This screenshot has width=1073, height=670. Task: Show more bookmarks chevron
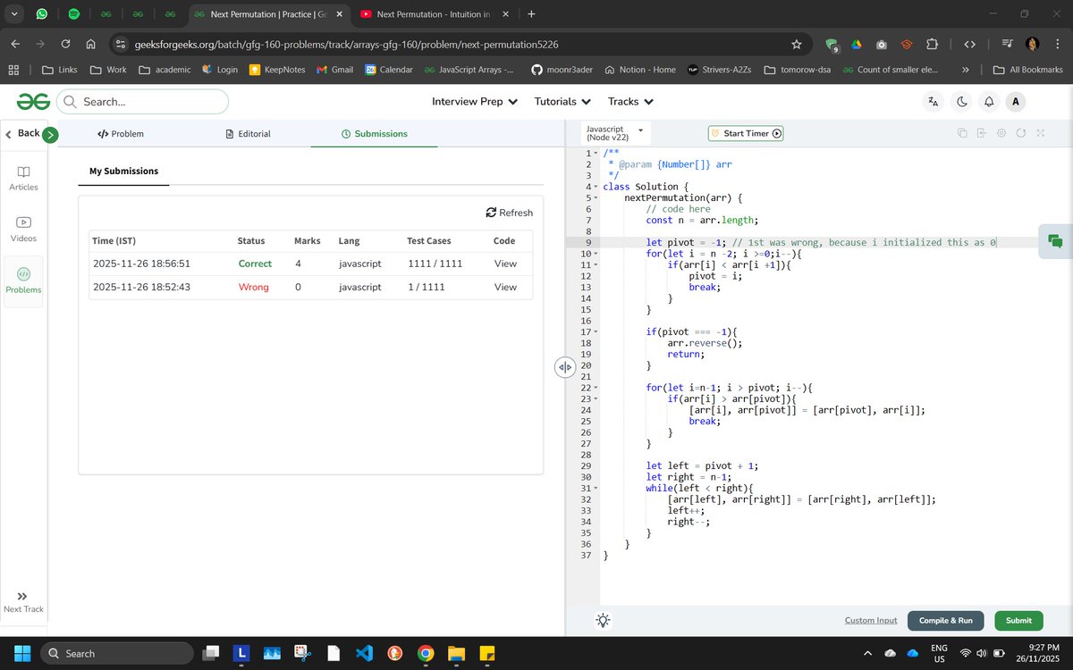click(966, 70)
